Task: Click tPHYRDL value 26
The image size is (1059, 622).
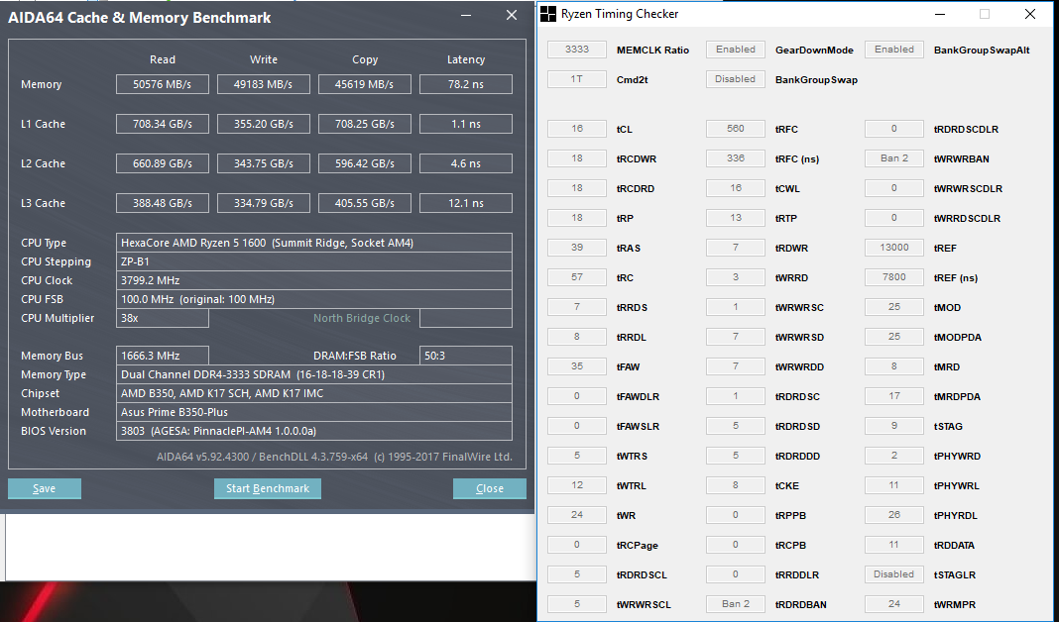Action: [x=894, y=515]
